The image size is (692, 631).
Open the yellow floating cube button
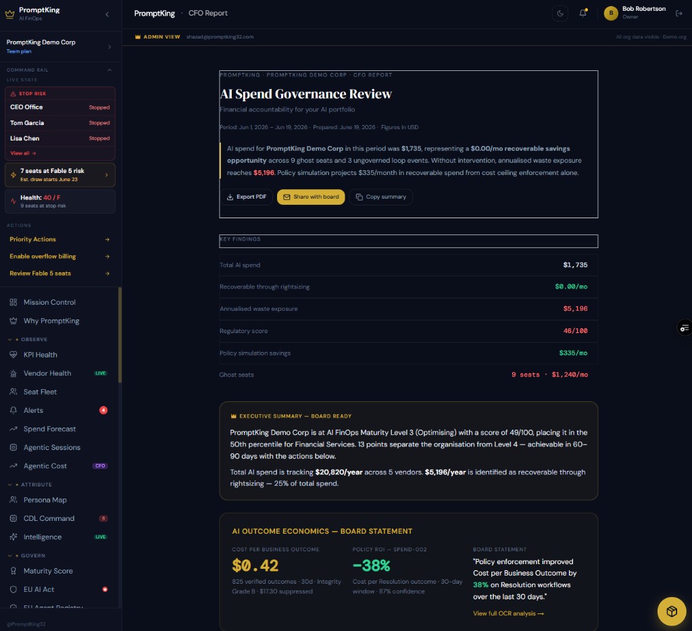pos(672,611)
